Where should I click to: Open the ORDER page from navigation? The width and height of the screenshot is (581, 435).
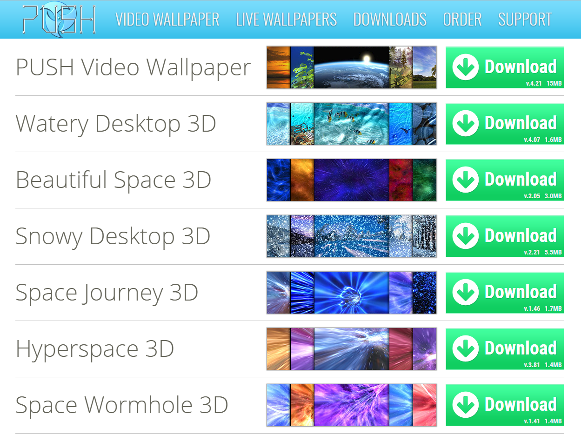pyautogui.click(x=462, y=20)
